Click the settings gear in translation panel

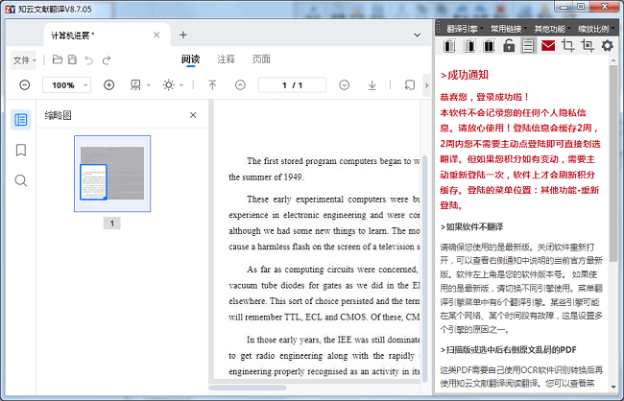(x=607, y=46)
